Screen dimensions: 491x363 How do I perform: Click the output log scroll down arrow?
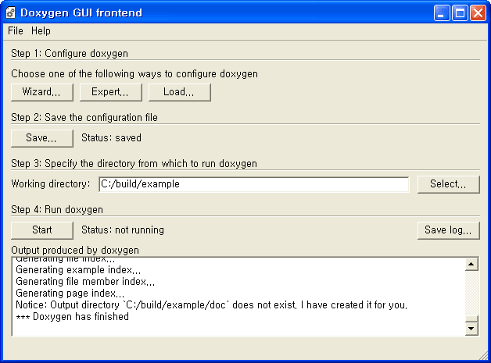point(471,329)
